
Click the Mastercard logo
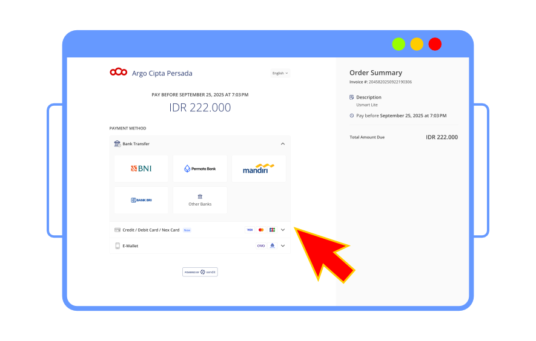point(261,230)
